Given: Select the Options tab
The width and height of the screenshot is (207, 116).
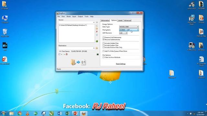Looking at the screenshot, I should point(114,20).
